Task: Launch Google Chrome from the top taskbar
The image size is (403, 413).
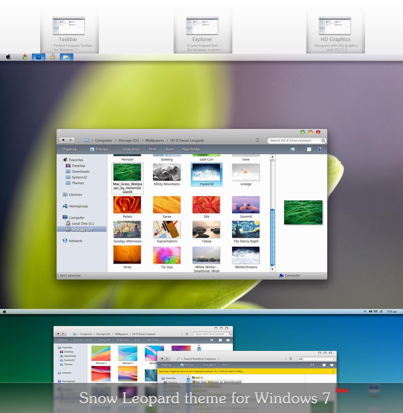Action: point(25,57)
